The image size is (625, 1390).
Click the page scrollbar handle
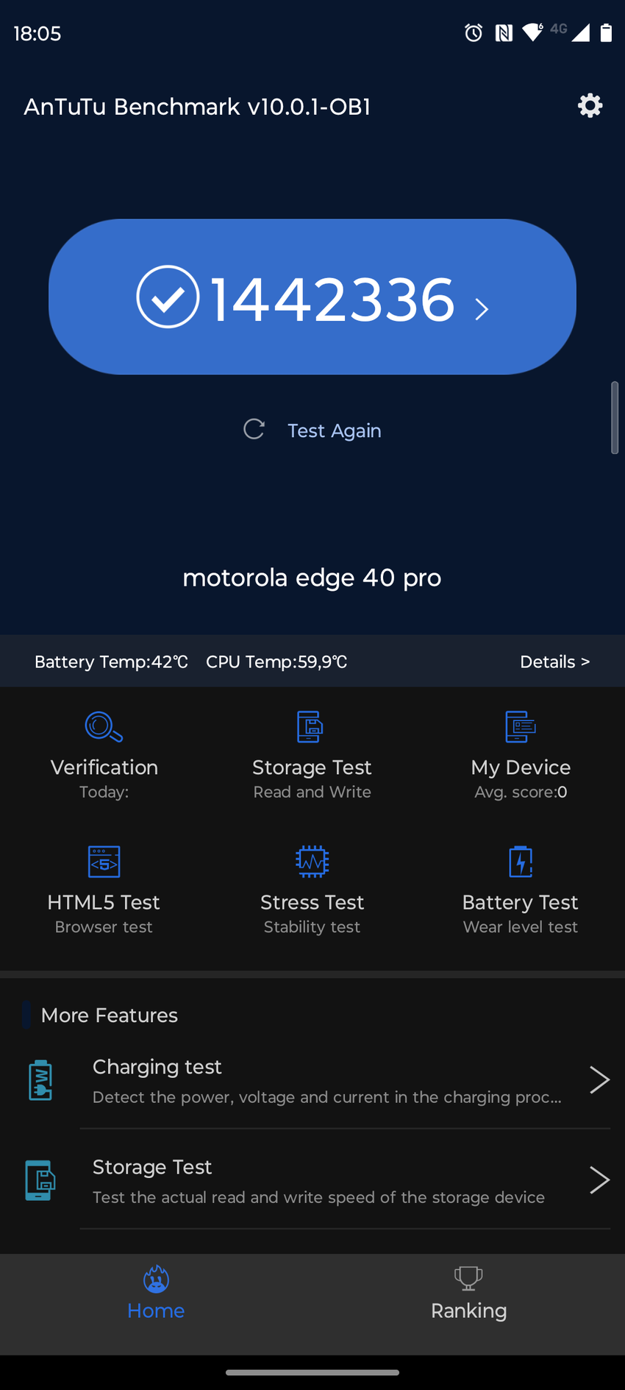coord(615,418)
